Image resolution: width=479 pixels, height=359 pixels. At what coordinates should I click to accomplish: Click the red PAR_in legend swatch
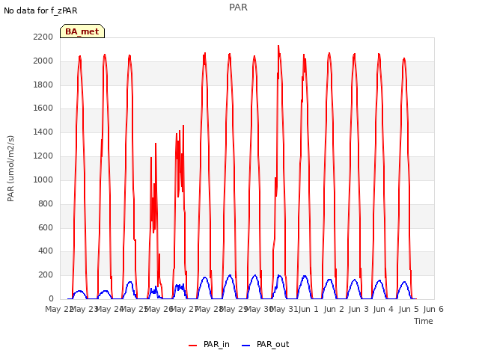click(193, 346)
